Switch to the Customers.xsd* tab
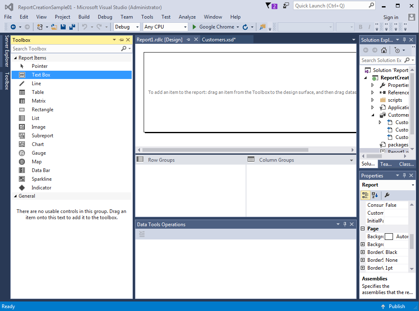The image size is (419, 311). point(219,40)
